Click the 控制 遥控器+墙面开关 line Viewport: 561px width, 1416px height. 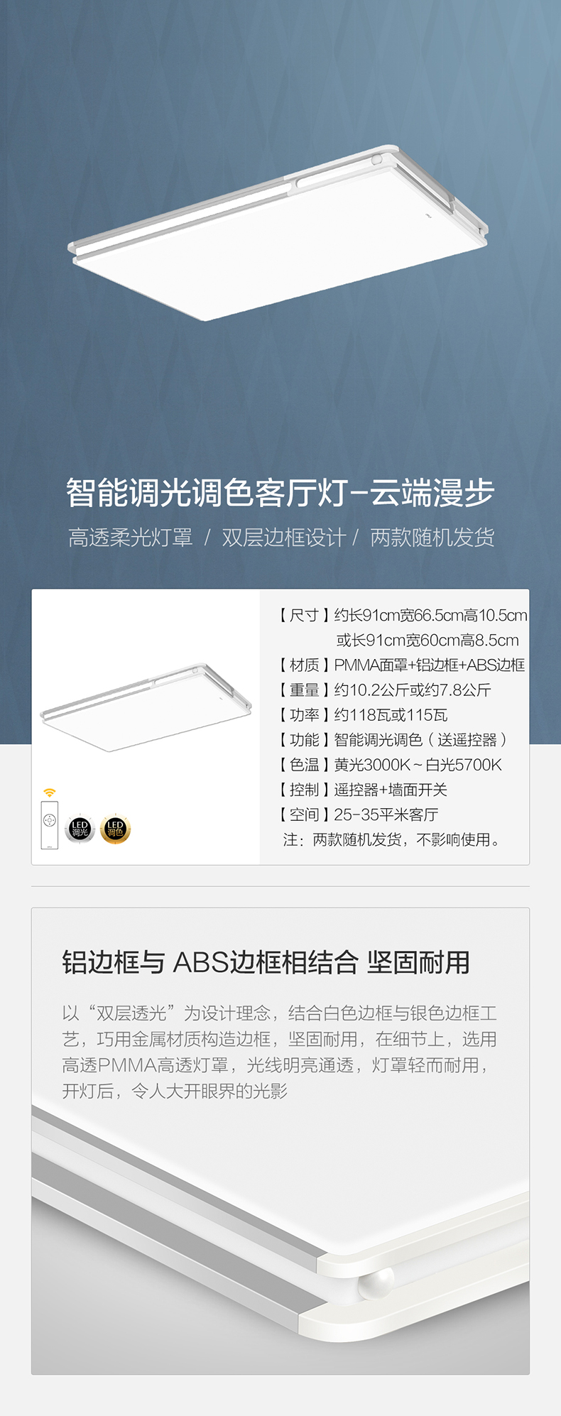(363, 790)
